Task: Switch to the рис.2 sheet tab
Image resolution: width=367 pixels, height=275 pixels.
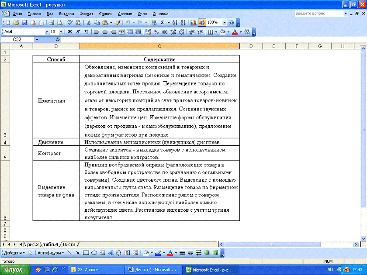Action: point(33,244)
